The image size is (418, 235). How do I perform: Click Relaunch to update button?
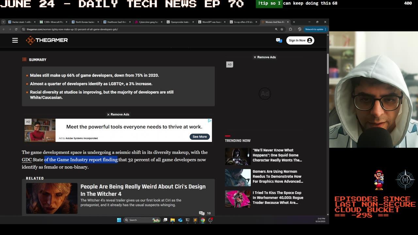click(315, 29)
